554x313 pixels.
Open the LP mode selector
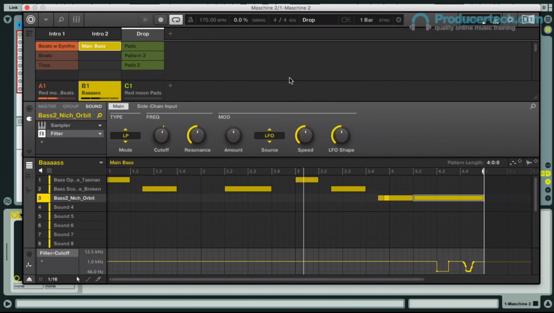(x=125, y=135)
